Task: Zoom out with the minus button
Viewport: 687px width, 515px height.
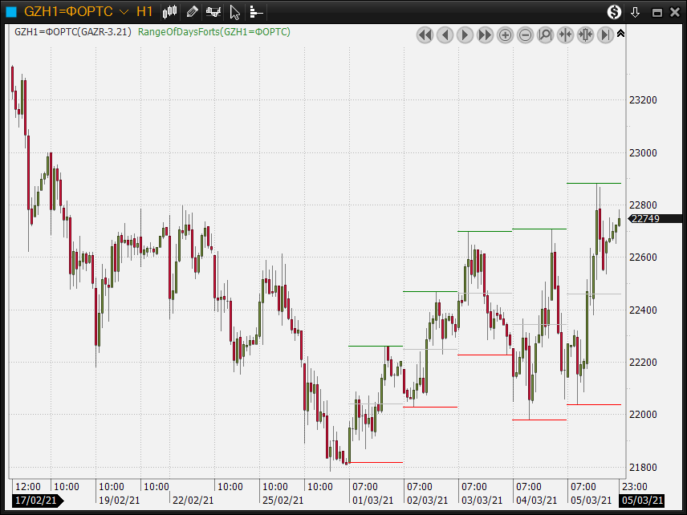Action: pos(525,34)
